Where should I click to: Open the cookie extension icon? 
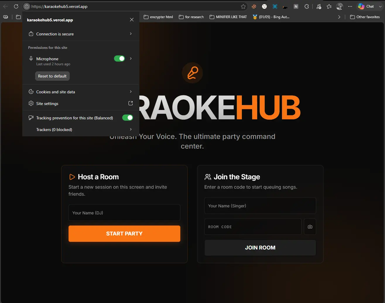pyautogui.click(x=254, y=6)
